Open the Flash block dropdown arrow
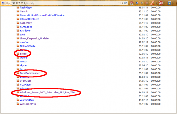Screen dimensions: 177x114 point(156,3)
